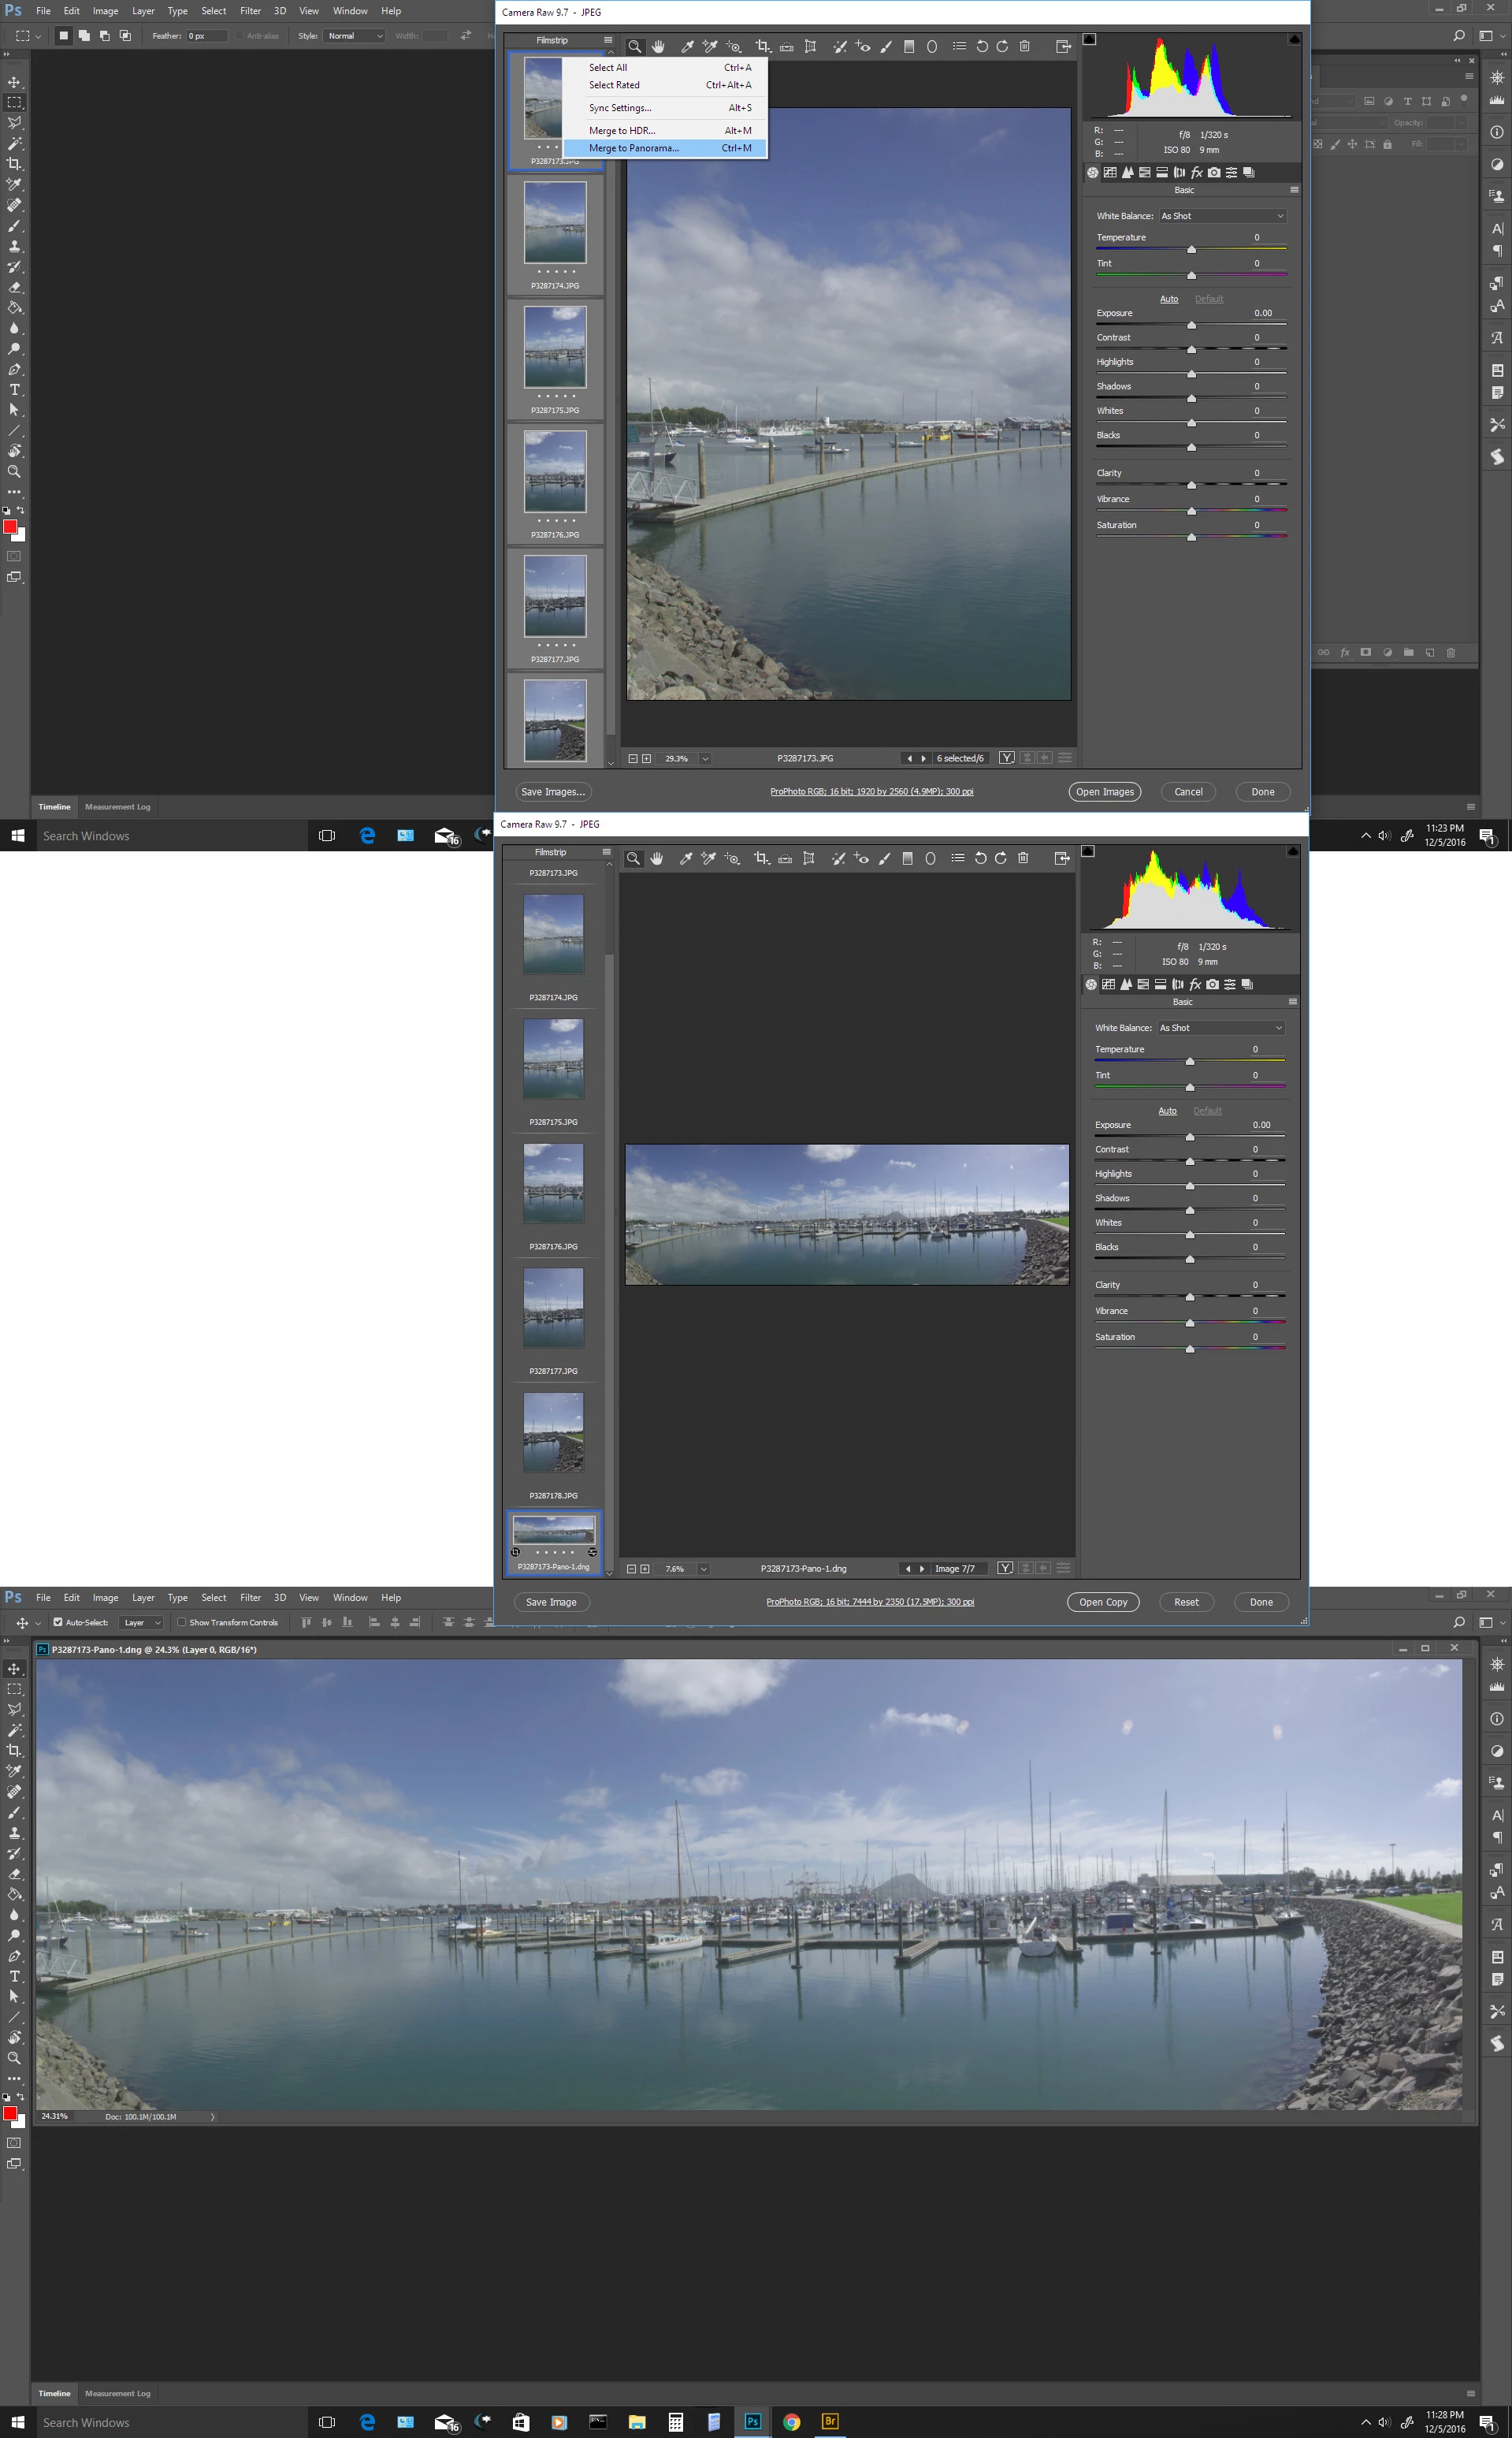Click Exposure slider in Camera Raw with Open Images button
Image resolution: width=1512 pixels, height=2438 pixels.
1191,325
